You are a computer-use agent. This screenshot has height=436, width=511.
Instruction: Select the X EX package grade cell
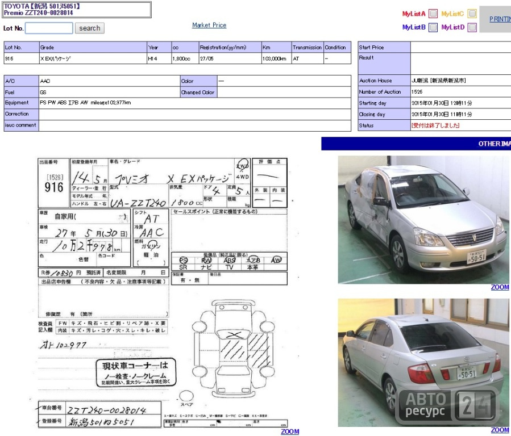[x=93, y=58]
